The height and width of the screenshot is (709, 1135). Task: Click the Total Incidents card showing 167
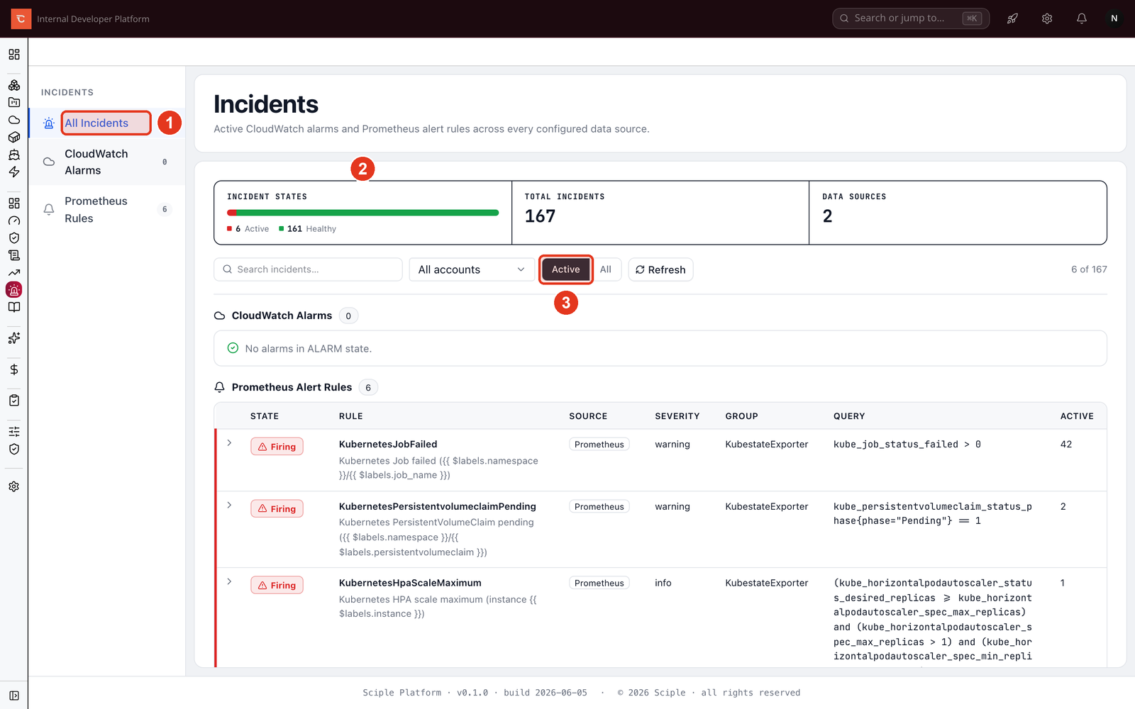coord(660,213)
